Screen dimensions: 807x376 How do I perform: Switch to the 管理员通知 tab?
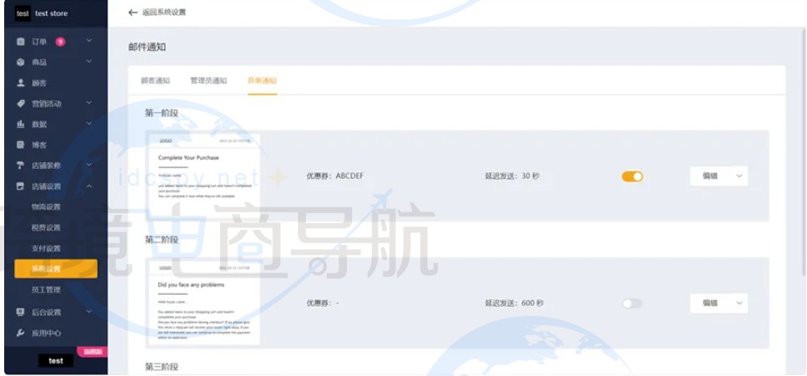tap(208, 81)
